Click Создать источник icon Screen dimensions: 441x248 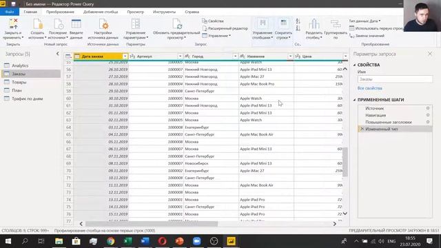(37, 24)
